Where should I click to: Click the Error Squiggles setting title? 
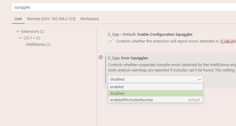click(x=128, y=58)
